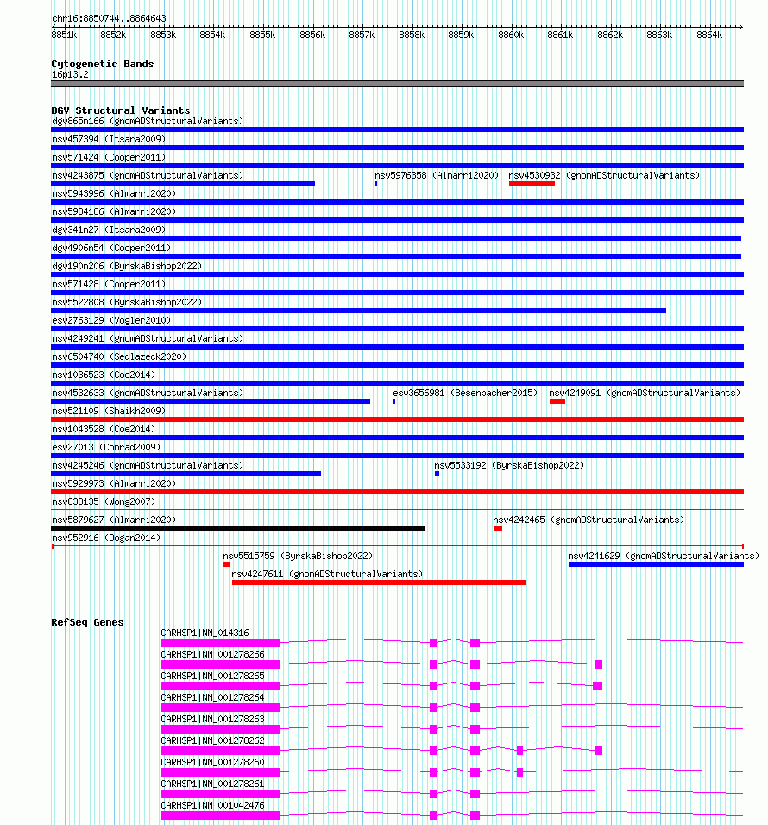Viewport: 768px width, 825px height.
Task: Click the small nsv5976358 Almarri2020 marker
Action: (376, 184)
